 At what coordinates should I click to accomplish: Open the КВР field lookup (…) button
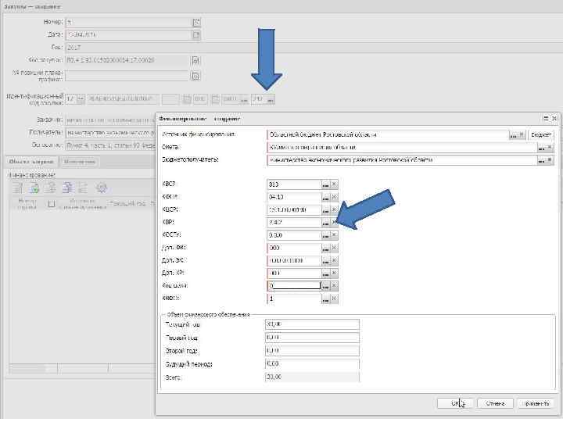coord(325,223)
